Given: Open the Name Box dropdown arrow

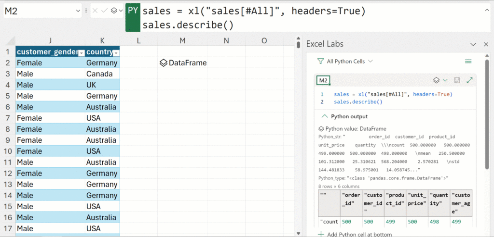Looking at the screenshot, I should click(78, 11).
